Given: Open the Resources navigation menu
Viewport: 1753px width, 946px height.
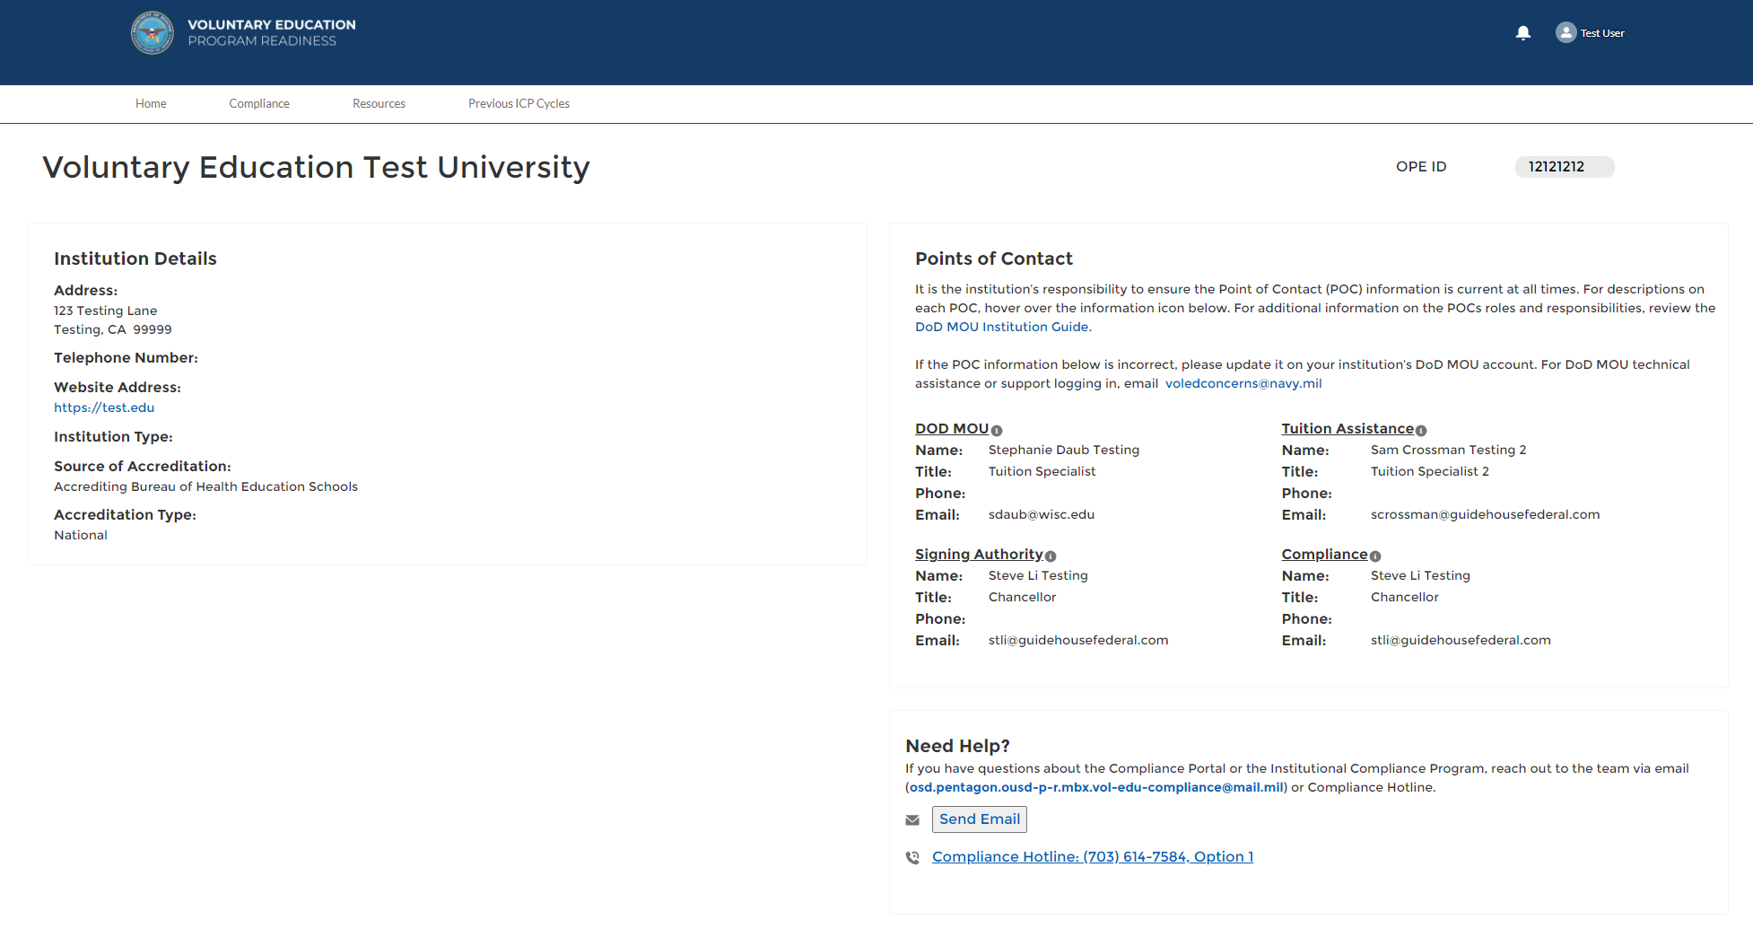Looking at the screenshot, I should (379, 104).
